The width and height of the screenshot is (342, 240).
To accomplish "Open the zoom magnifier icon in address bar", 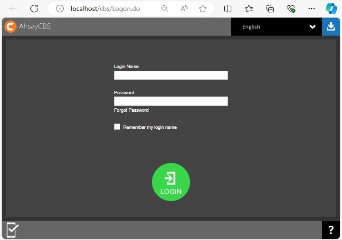I will (165, 9).
